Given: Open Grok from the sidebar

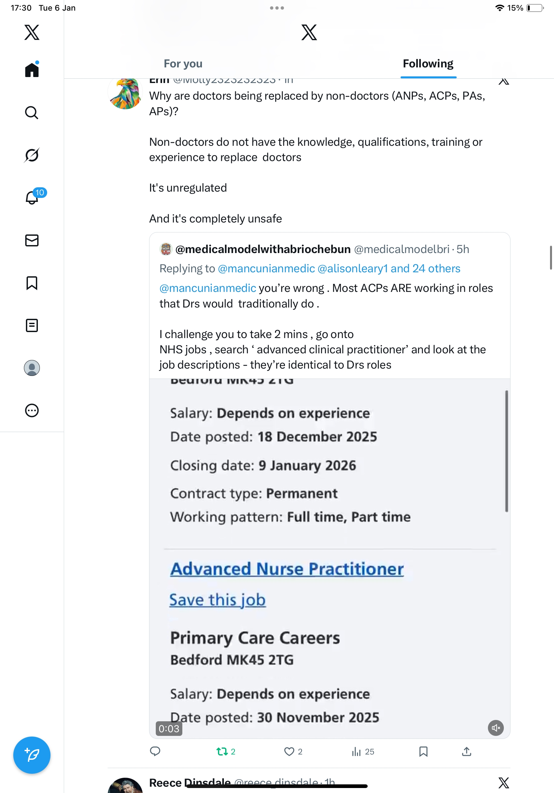Looking at the screenshot, I should (32, 155).
